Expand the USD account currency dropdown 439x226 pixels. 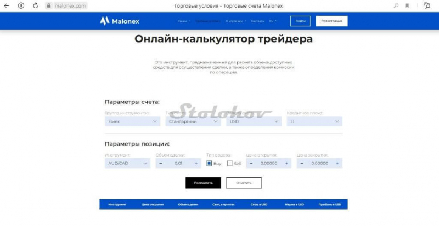[254, 121]
